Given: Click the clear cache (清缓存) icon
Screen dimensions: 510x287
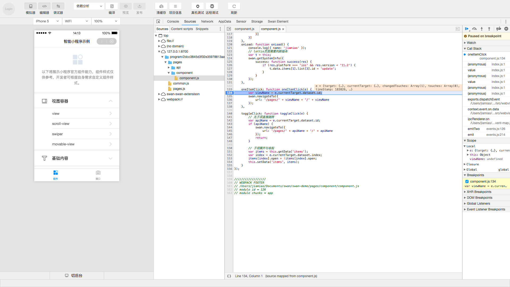Looking at the screenshot, I should [x=161, y=6].
